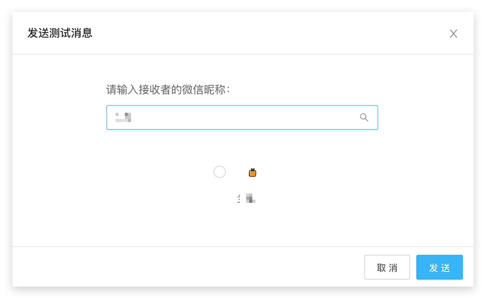
Task: Select the radio button beside the avatar
Action: (x=220, y=172)
